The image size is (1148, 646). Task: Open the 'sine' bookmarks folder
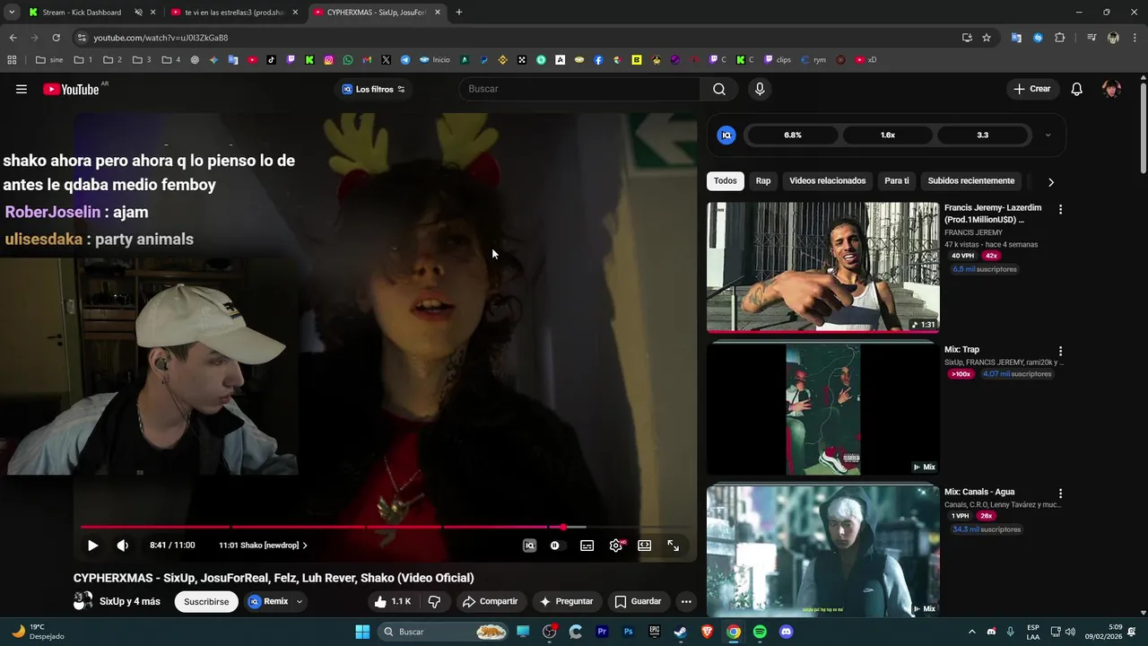click(x=49, y=60)
